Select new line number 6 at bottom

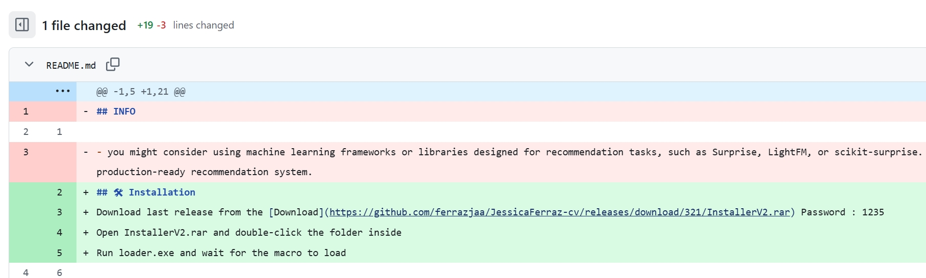(x=60, y=273)
